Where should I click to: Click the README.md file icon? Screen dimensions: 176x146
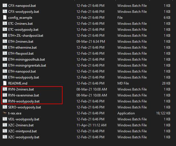[5, 83]
